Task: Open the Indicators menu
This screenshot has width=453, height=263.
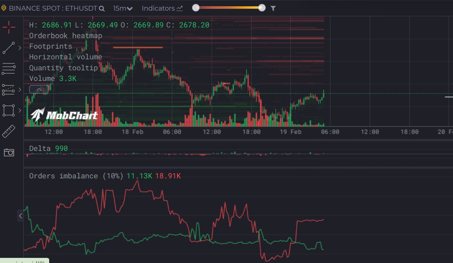Action: click(162, 8)
